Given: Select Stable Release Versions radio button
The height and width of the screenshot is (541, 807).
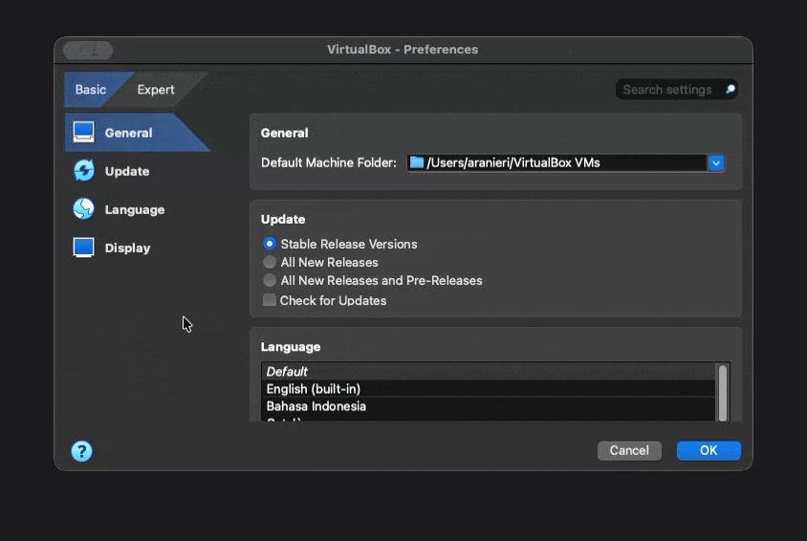Looking at the screenshot, I should coord(270,244).
